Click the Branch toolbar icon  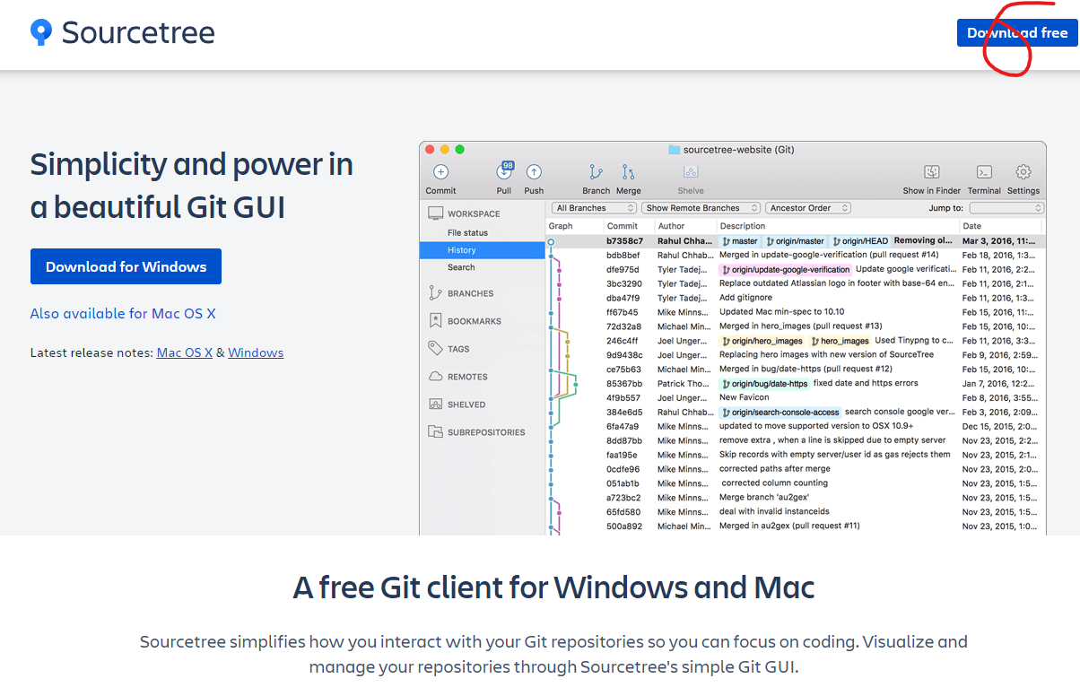point(596,172)
